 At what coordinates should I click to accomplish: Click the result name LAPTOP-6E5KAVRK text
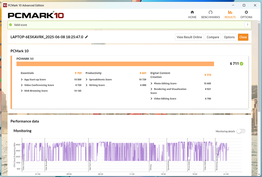47,37
